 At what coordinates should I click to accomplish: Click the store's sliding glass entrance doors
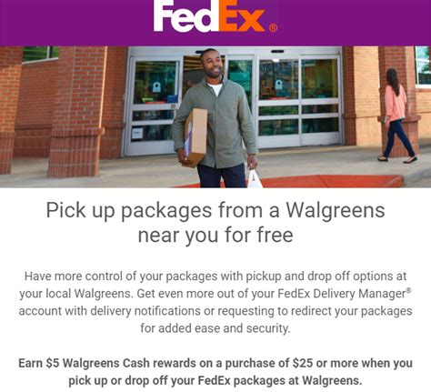click(x=234, y=103)
